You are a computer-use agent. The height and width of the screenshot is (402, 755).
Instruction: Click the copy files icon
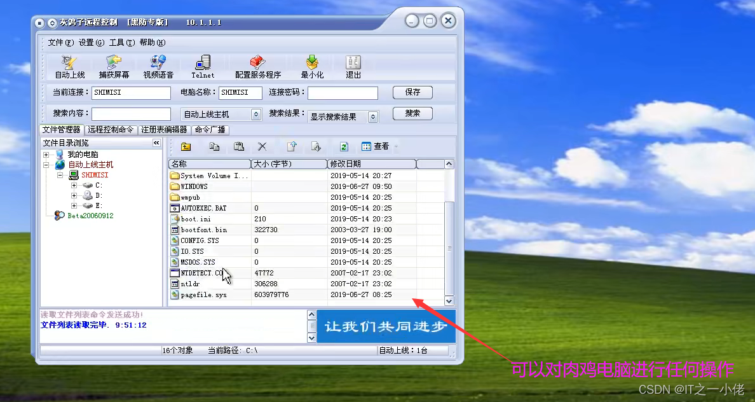(x=214, y=146)
